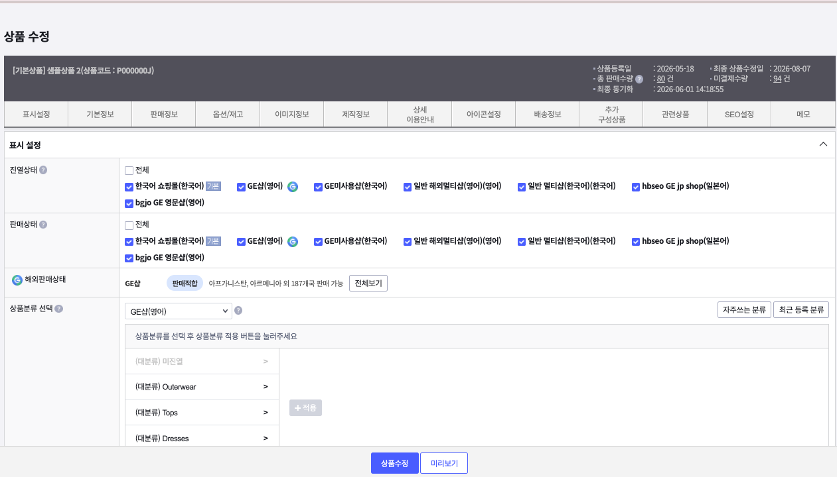
Task: Uncheck 일반 멀티샵(한국어)(한국어) in 판매상태
Action: point(522,241)
